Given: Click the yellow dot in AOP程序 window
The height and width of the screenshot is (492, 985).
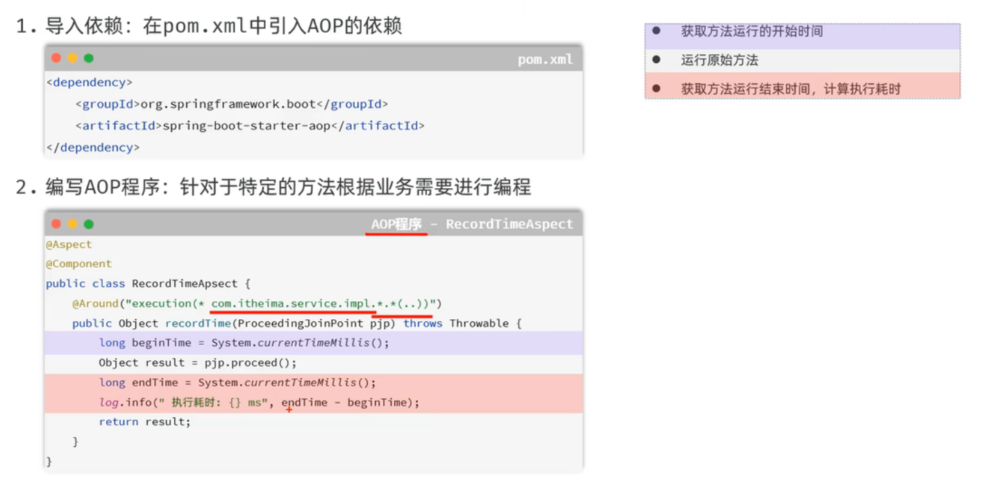Looking at the screenshot, I should coord(72,224).
